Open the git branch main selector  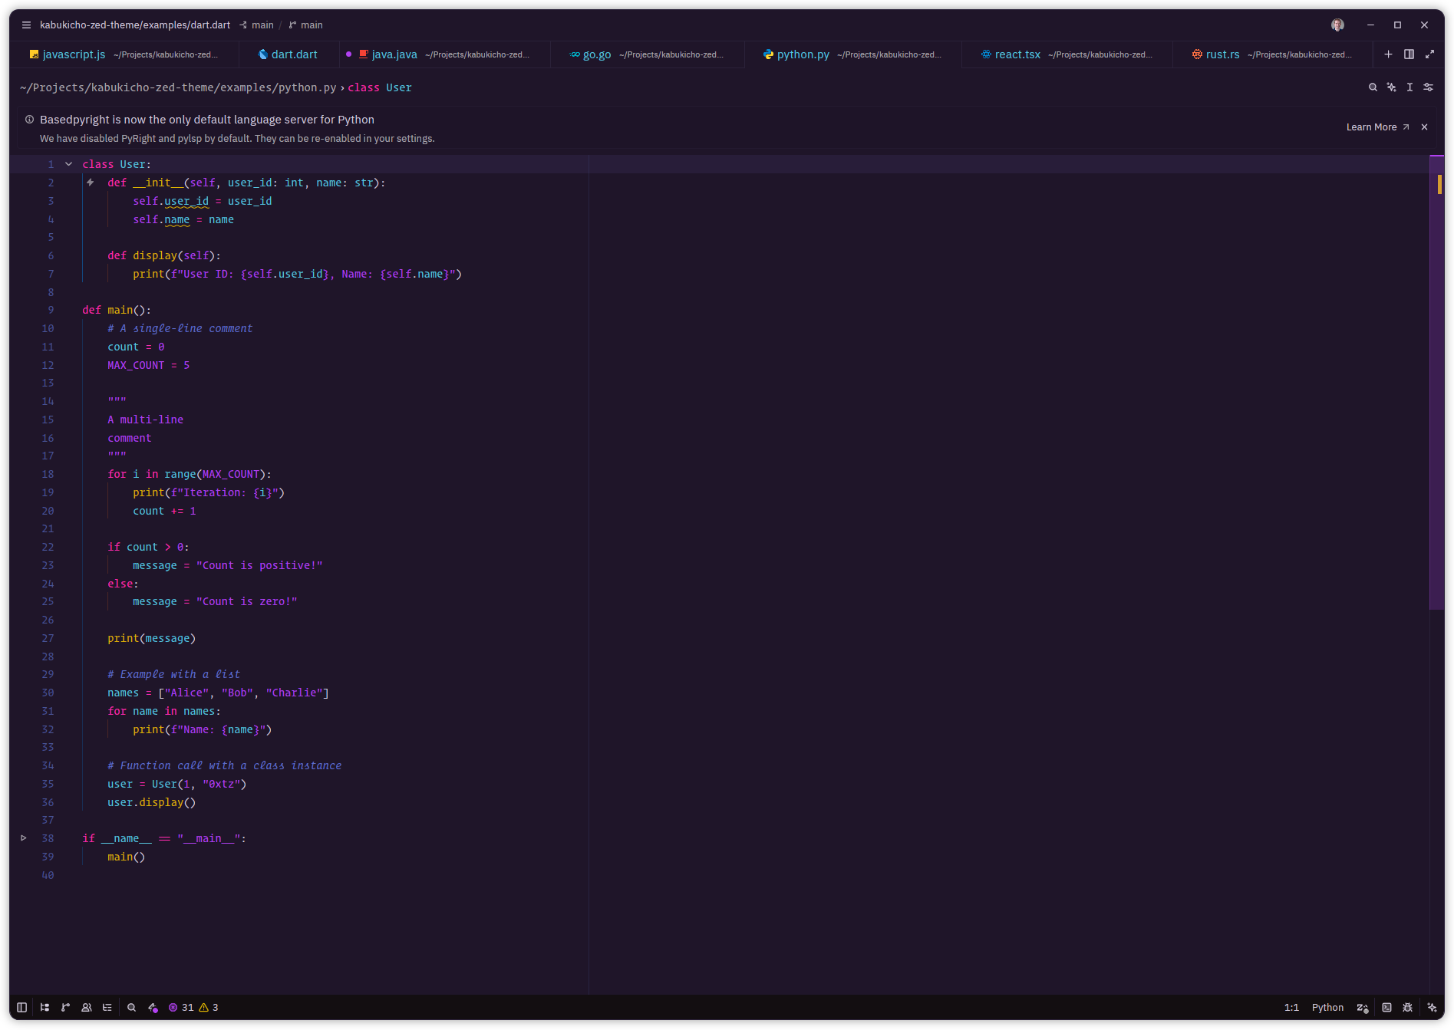click(306, 25)
